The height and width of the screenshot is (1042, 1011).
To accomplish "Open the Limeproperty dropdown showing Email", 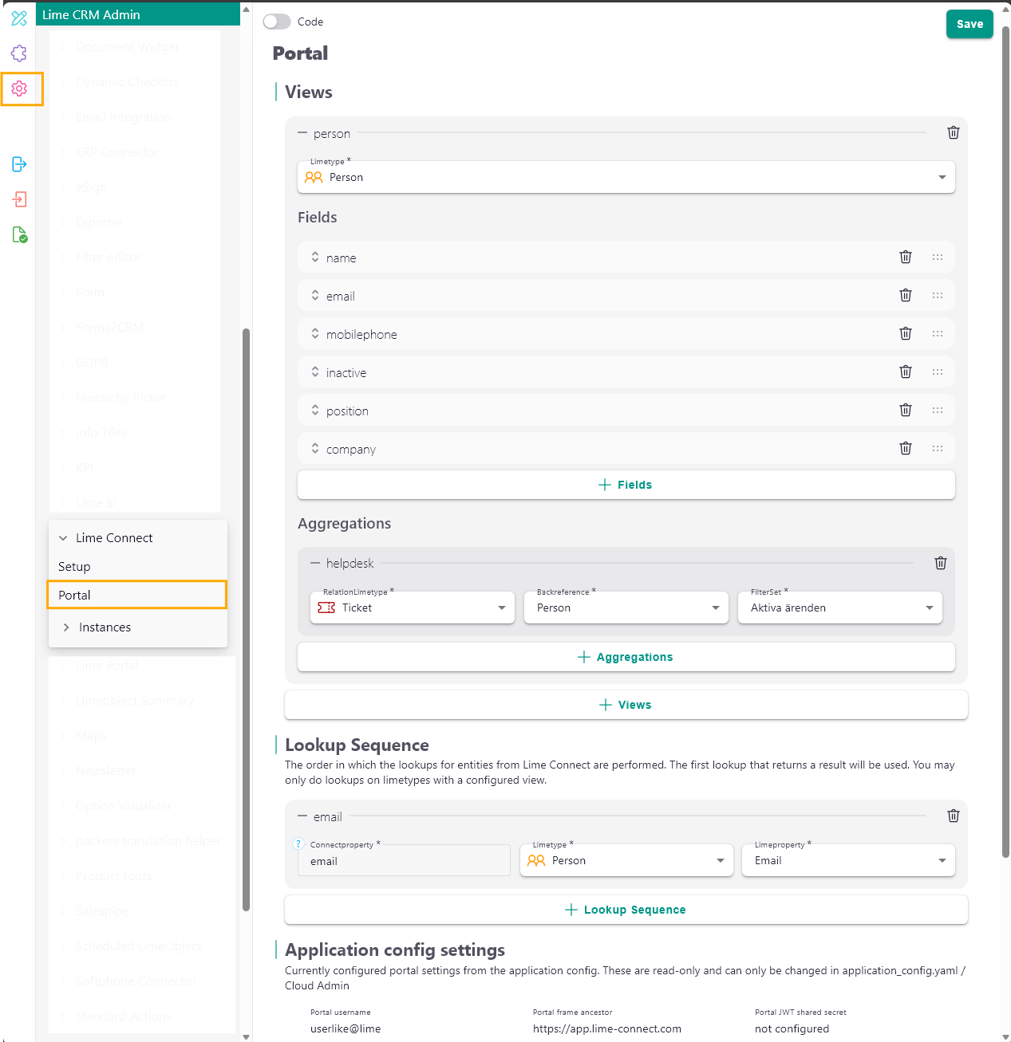I will tap(848, 860).
